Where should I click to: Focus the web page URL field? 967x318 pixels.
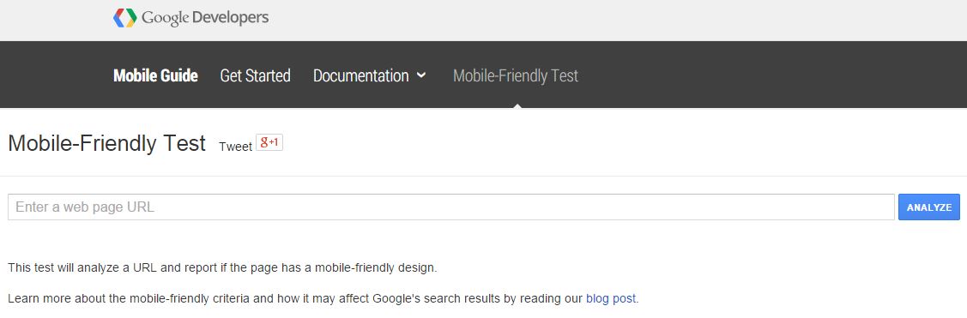(450, 207)
